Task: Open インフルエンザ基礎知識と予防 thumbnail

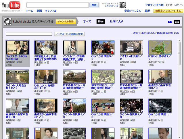Action: pyautogui.click(x=74, y=47)
